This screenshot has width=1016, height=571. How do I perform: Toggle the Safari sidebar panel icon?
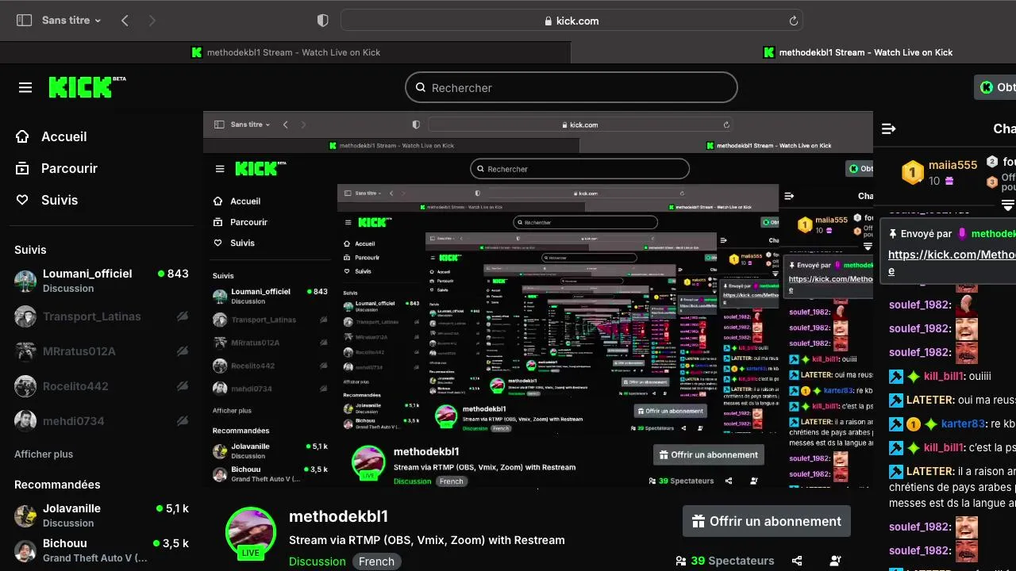coord(24,21)
